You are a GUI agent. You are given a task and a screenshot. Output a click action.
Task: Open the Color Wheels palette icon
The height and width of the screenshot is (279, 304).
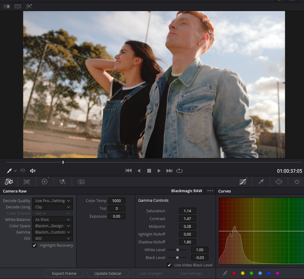pyautogui.click(x=44, y=182)
